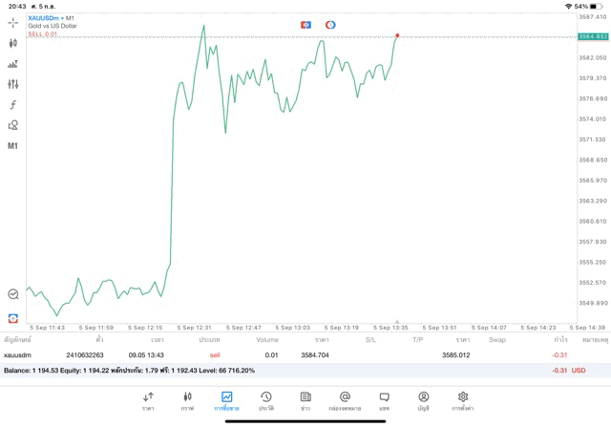The image size is (611, 427).
Task: Tap the SELL 0.01 order line label
Action: [43, 33]
